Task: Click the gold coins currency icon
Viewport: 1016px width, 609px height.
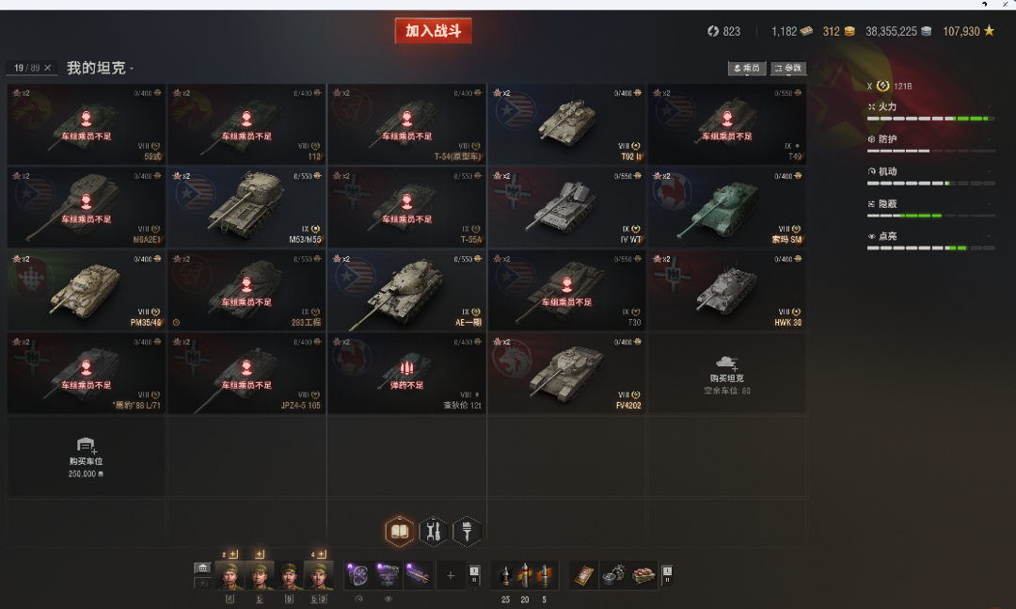Action: 849,31
